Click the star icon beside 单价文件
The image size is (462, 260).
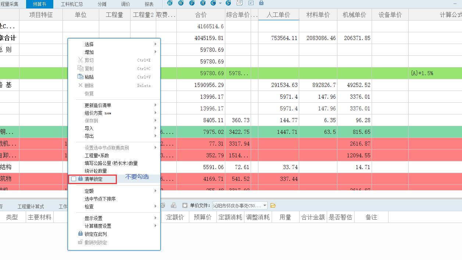coord(185,206)
